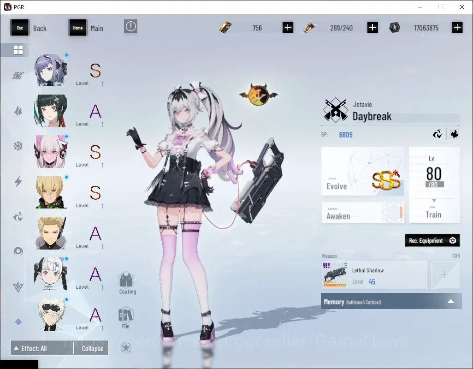Click the star badge icon below File
This screenshot has width=473, height=369.
[x=126, y=348]
